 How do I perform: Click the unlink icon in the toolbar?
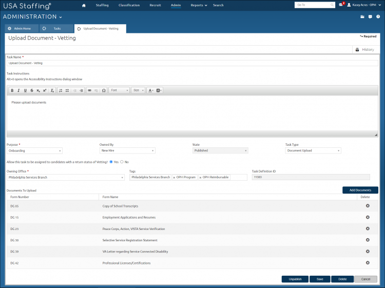[x=96, y=90]
